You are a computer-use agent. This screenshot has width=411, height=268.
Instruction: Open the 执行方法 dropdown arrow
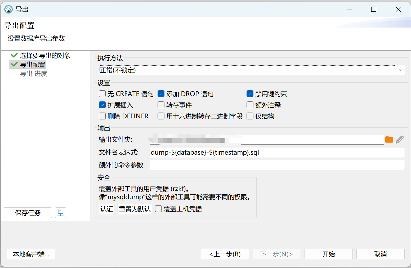tap(400, 70)
